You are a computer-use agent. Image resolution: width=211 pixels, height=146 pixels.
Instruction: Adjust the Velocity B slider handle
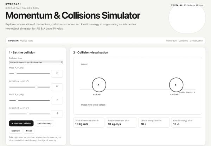click(28, 114)
